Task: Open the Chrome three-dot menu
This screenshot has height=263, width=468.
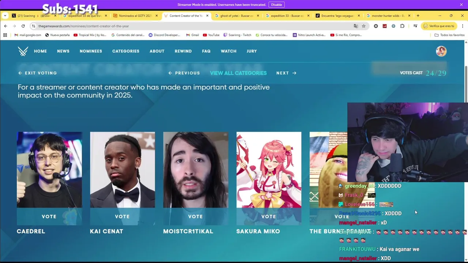Action: point(463,26)
